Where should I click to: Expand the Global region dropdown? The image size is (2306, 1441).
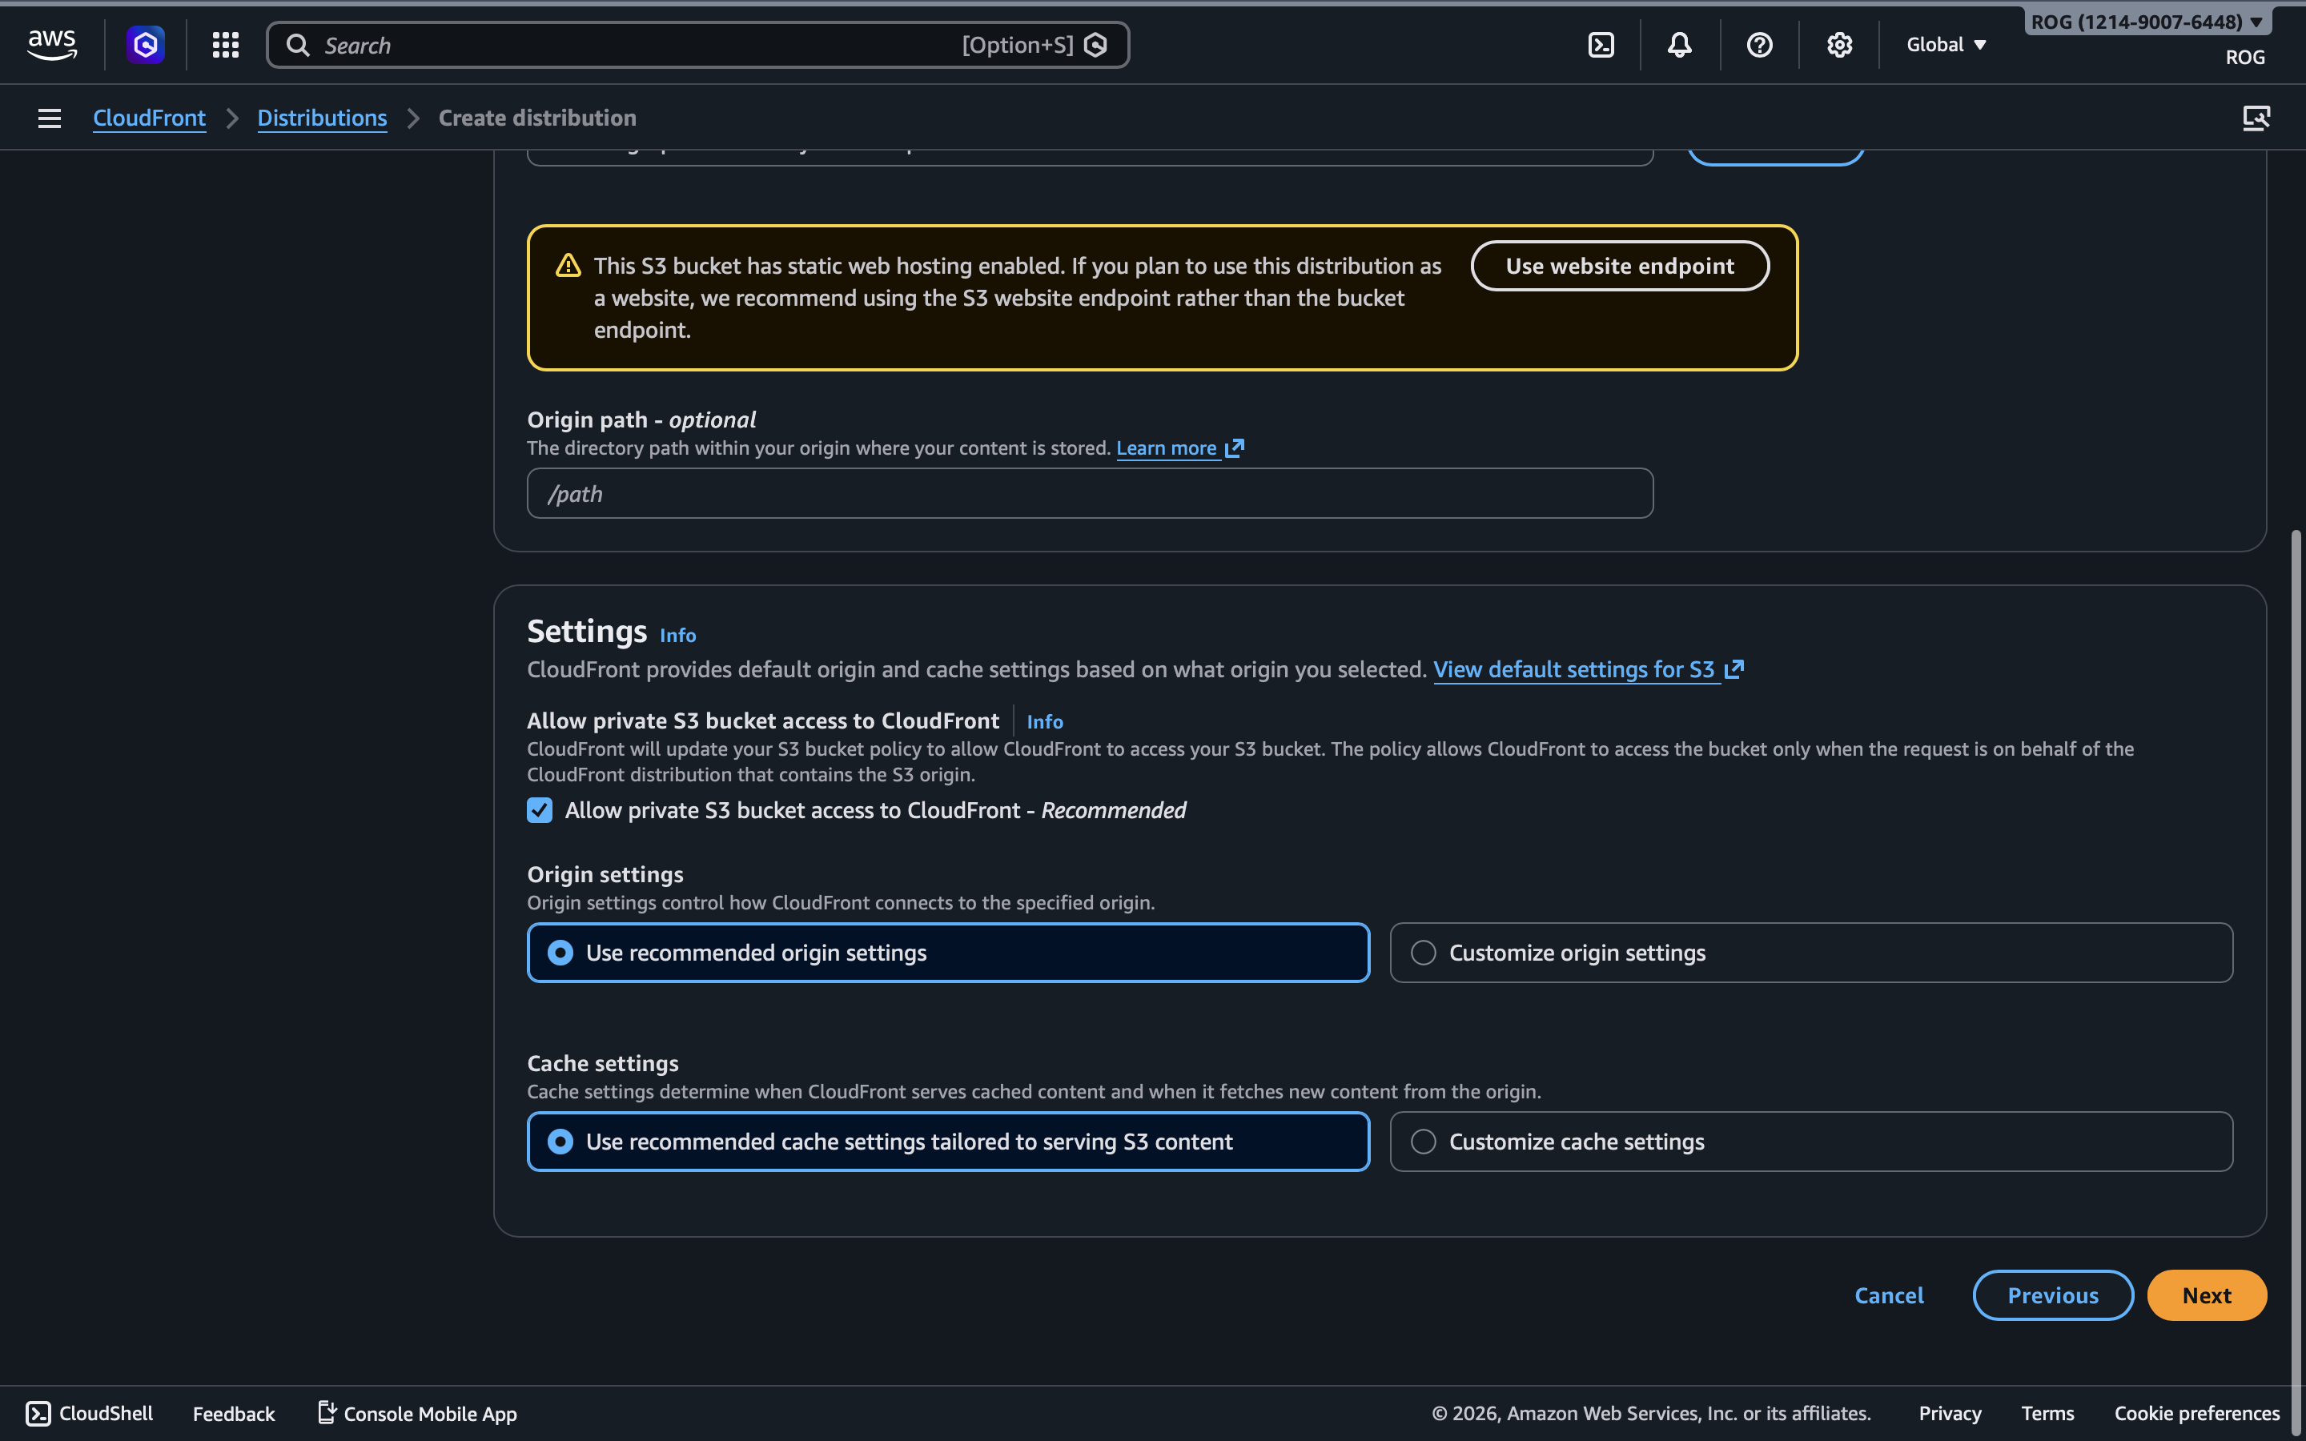tap(1946, 45)
